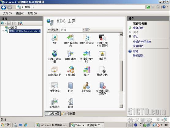Click the address bar arrow after MING
This screenshot has width=170, height=128.
pos(33,7)
